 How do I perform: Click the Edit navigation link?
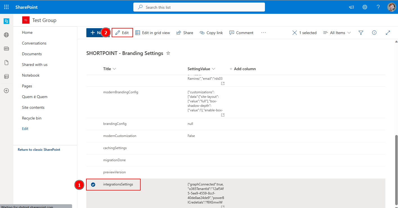[x=25, y=129]
